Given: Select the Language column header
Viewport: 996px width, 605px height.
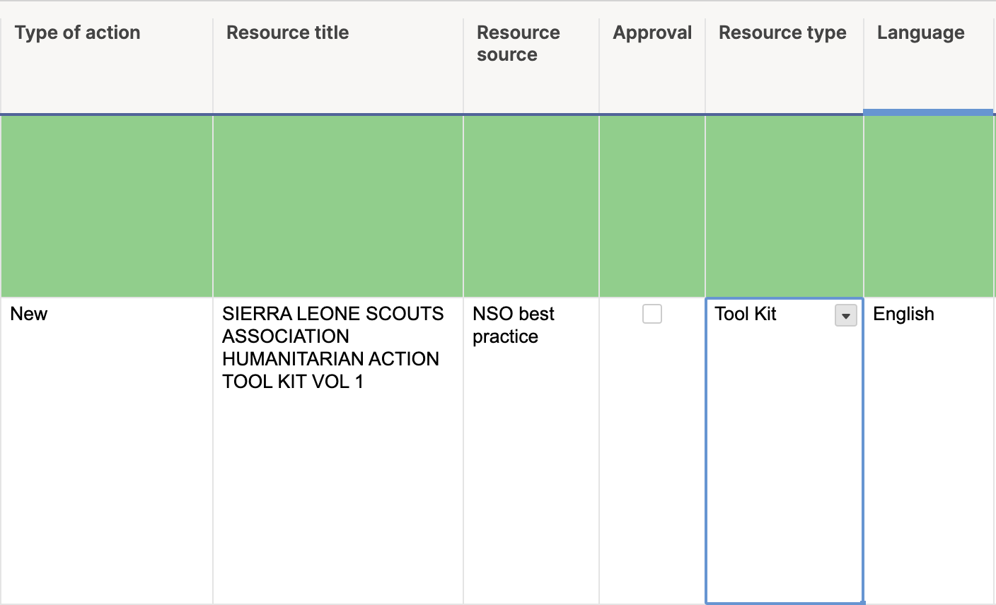Looking at the screenshot, I should (x=920, y=33).
